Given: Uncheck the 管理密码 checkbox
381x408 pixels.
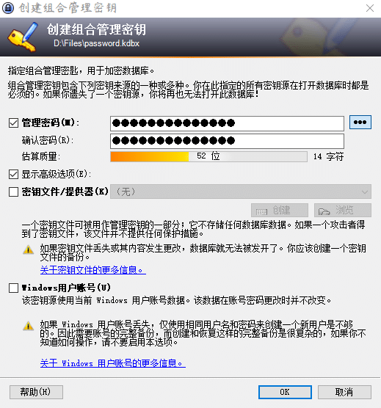Looking at the screenshot, I should 13,123.
